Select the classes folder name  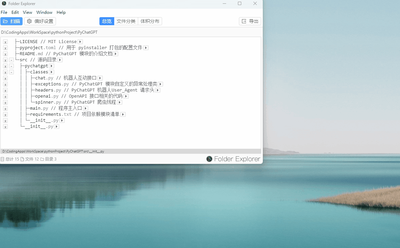tap(39, 72)
